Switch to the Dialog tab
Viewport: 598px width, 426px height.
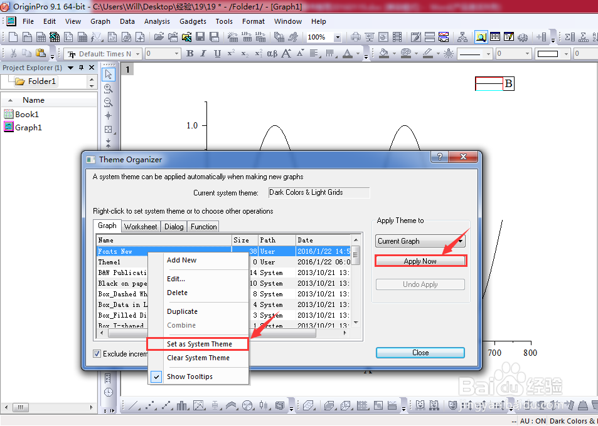coord(174,227)
